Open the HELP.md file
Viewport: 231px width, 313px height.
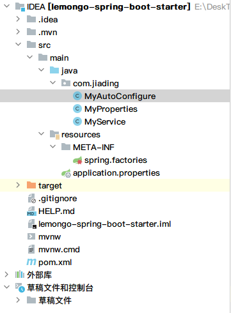56,211
